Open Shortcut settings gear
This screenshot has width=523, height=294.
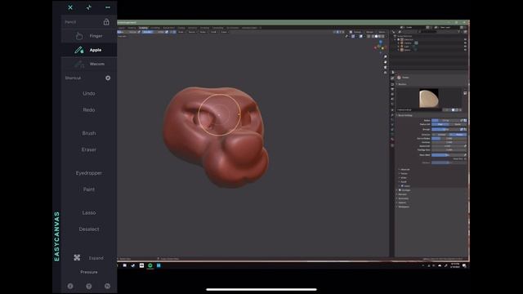(108, 78)
